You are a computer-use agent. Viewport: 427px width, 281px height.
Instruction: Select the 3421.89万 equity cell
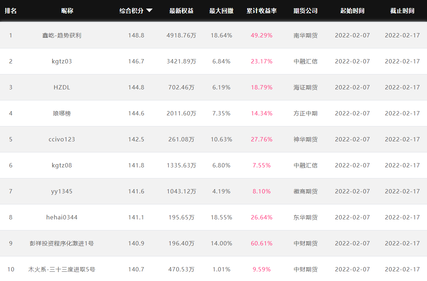point(181,61)
